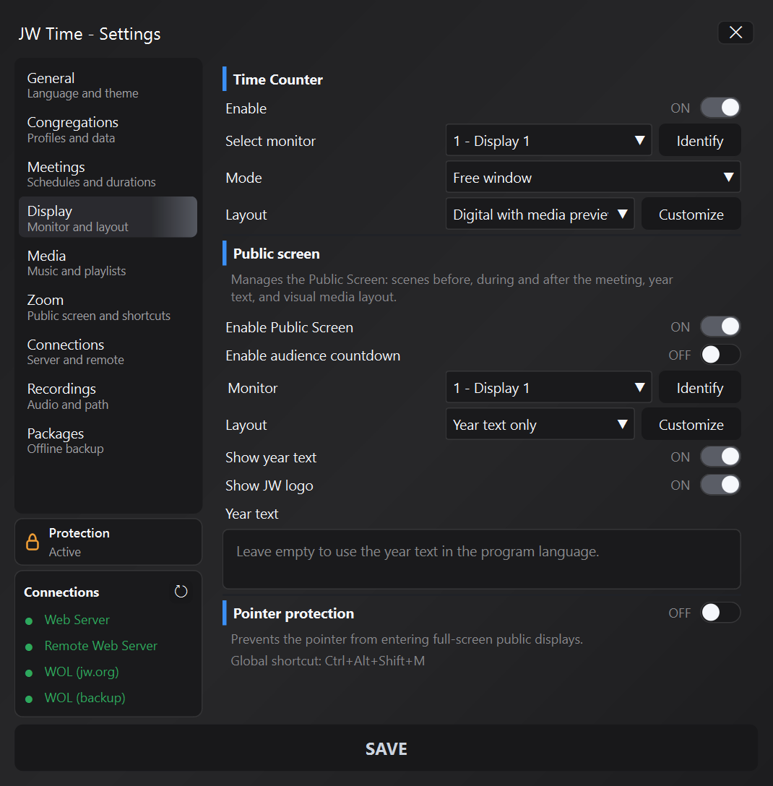Open the Packages settings section

click(108, 440)
